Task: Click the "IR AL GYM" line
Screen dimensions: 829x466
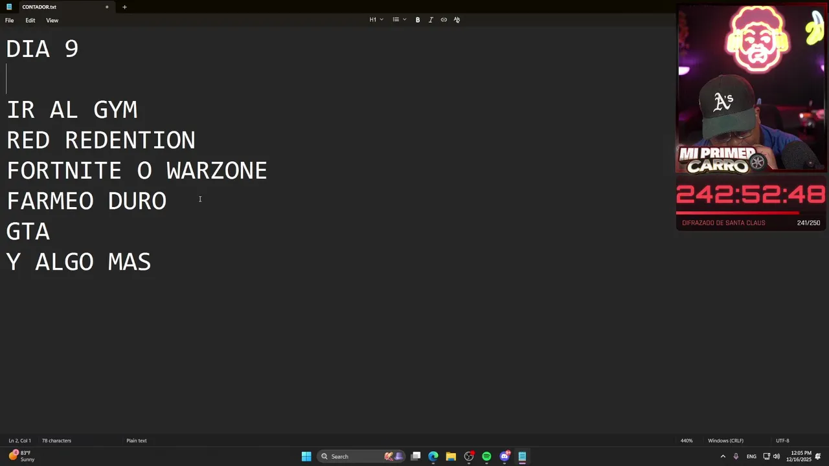Action: coord(72,109)
